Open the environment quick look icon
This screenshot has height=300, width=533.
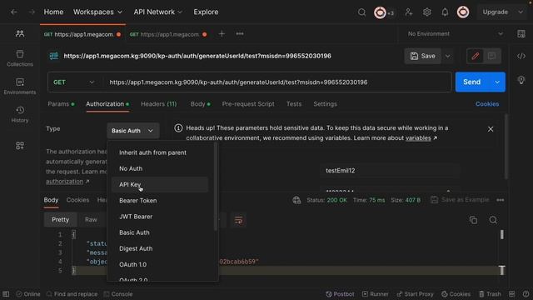[x=521, y=33]
